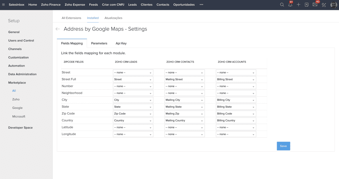The width and height of the screenshot is (339, 179).
Task: Open the three-dots more modules menu
Action: (x=201, y=5)
